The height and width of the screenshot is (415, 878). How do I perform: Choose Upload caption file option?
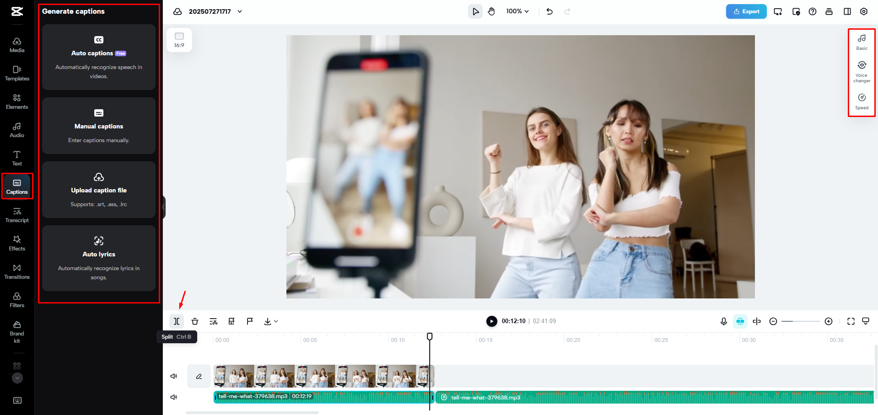(x=99, y=190)
